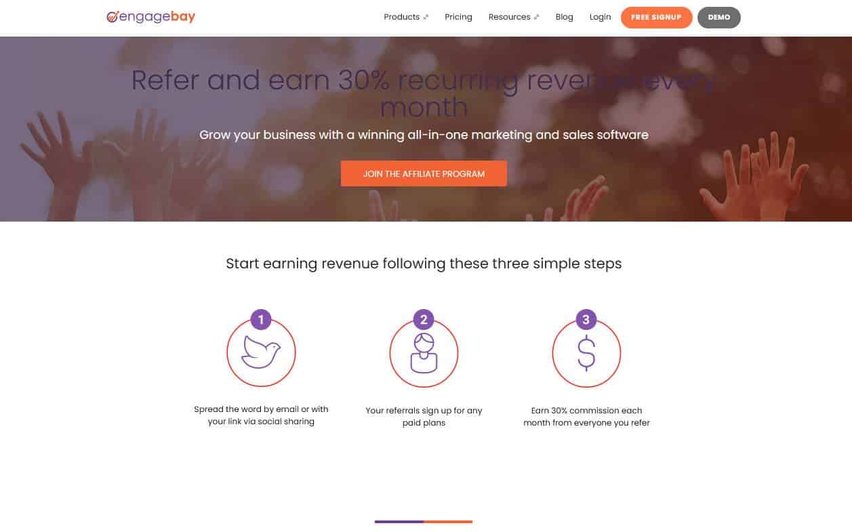The width and height of the screenshot is (852, 532).
Task: Expand the Resources dropdown arrow
Action: (536, 18)
